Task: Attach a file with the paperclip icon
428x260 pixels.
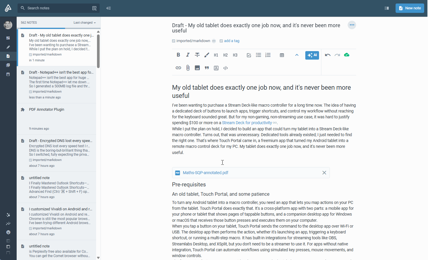Action: point(188,68)
